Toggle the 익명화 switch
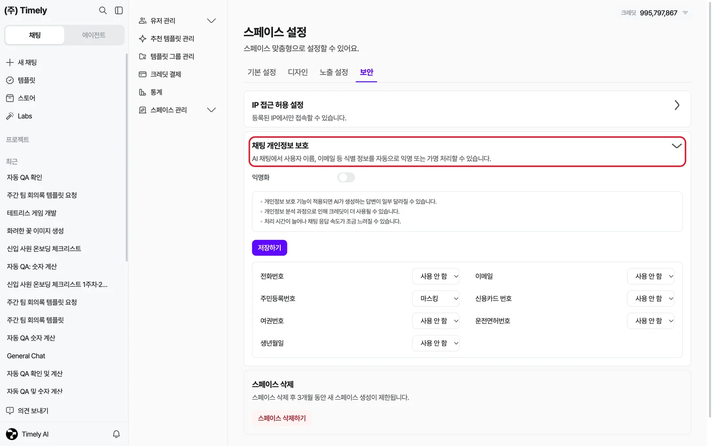Viewport: 713px width, 446px height. pos(346,178)
